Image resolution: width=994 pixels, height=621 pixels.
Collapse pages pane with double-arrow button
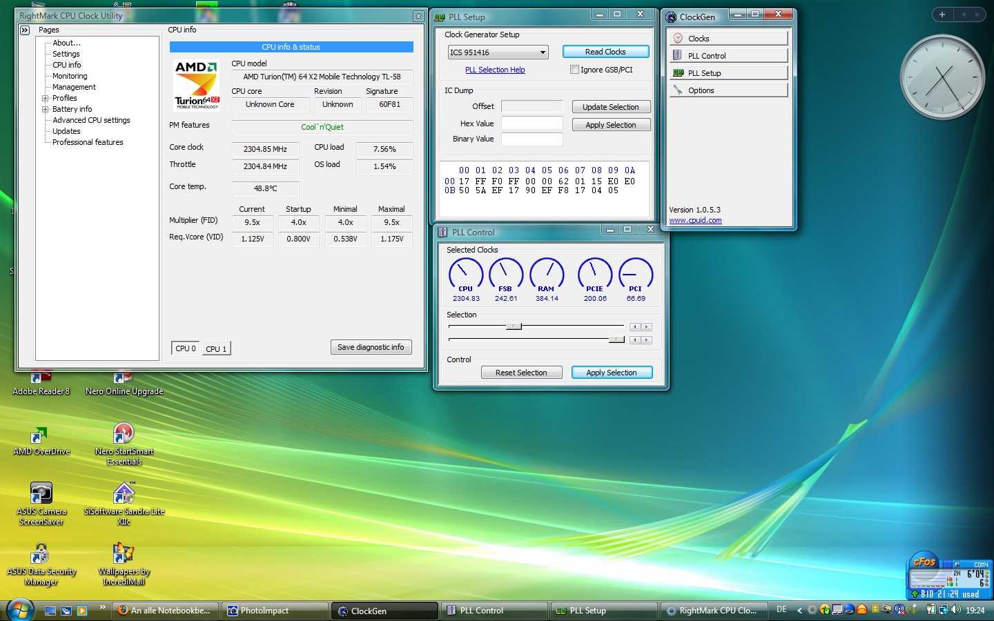[25, 30]
